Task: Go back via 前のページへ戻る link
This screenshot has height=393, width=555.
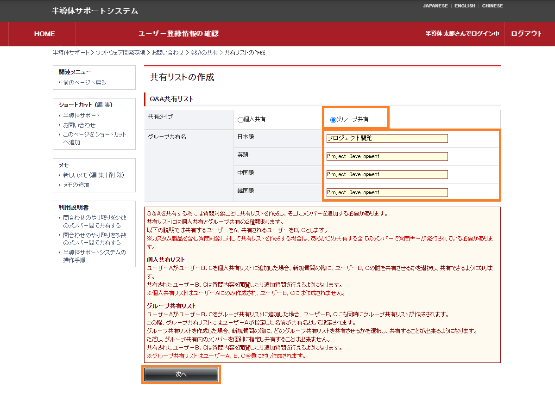Action: [85, 83]
